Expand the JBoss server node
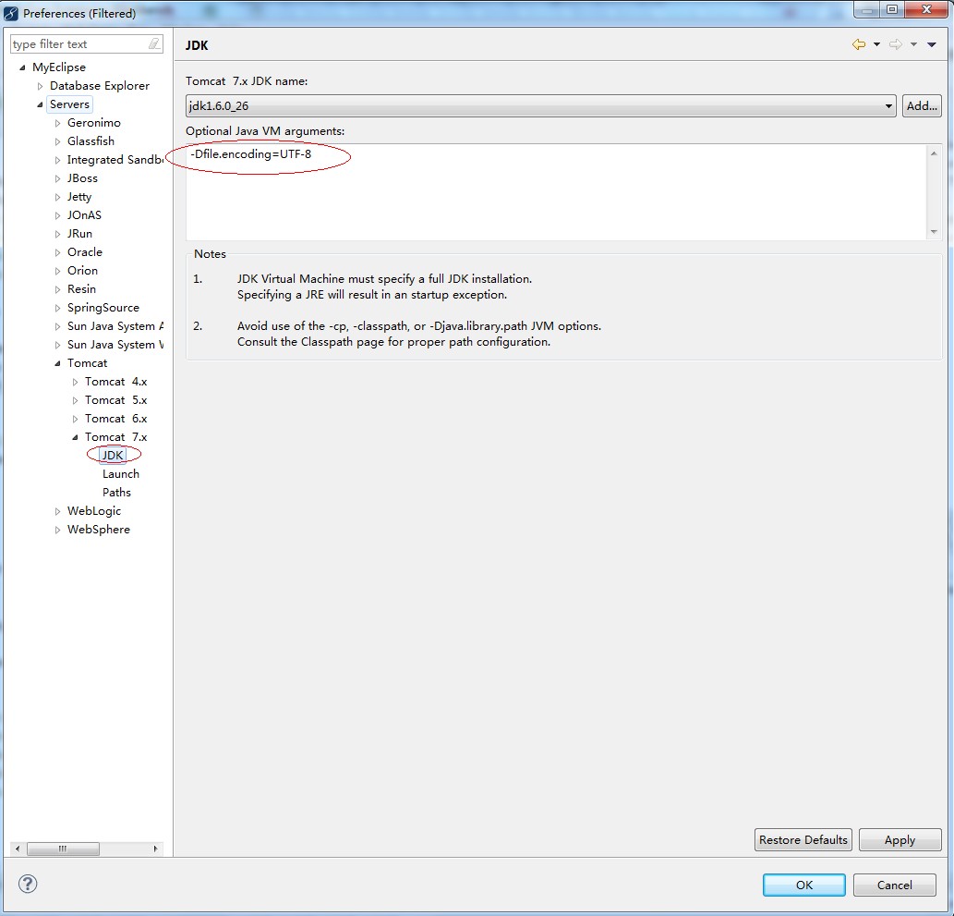This screenshot has width=954, height=916. pyautogui.click(x=58, y=178)
